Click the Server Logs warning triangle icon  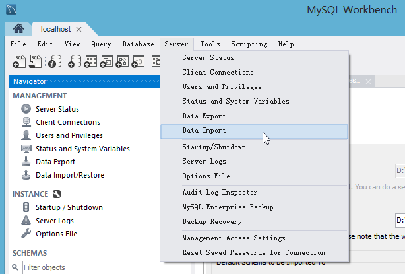pyautogui.click(x=26, y=221)
